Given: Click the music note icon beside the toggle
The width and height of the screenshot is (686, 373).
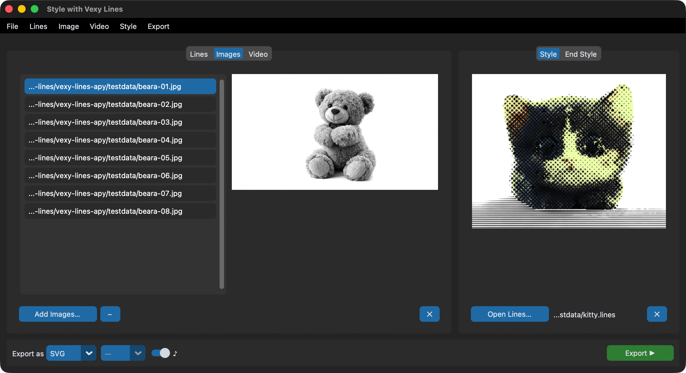Looking at the screenshot, I should (175, 353).
